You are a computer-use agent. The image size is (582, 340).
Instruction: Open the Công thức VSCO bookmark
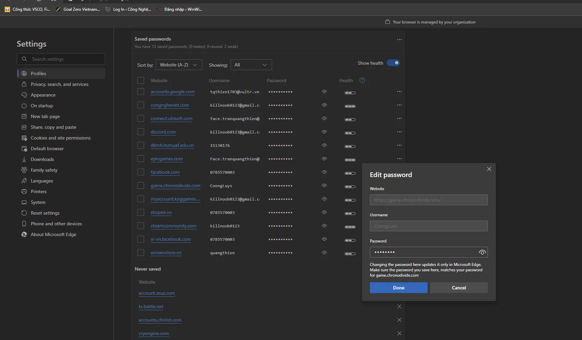click(27, 9)
